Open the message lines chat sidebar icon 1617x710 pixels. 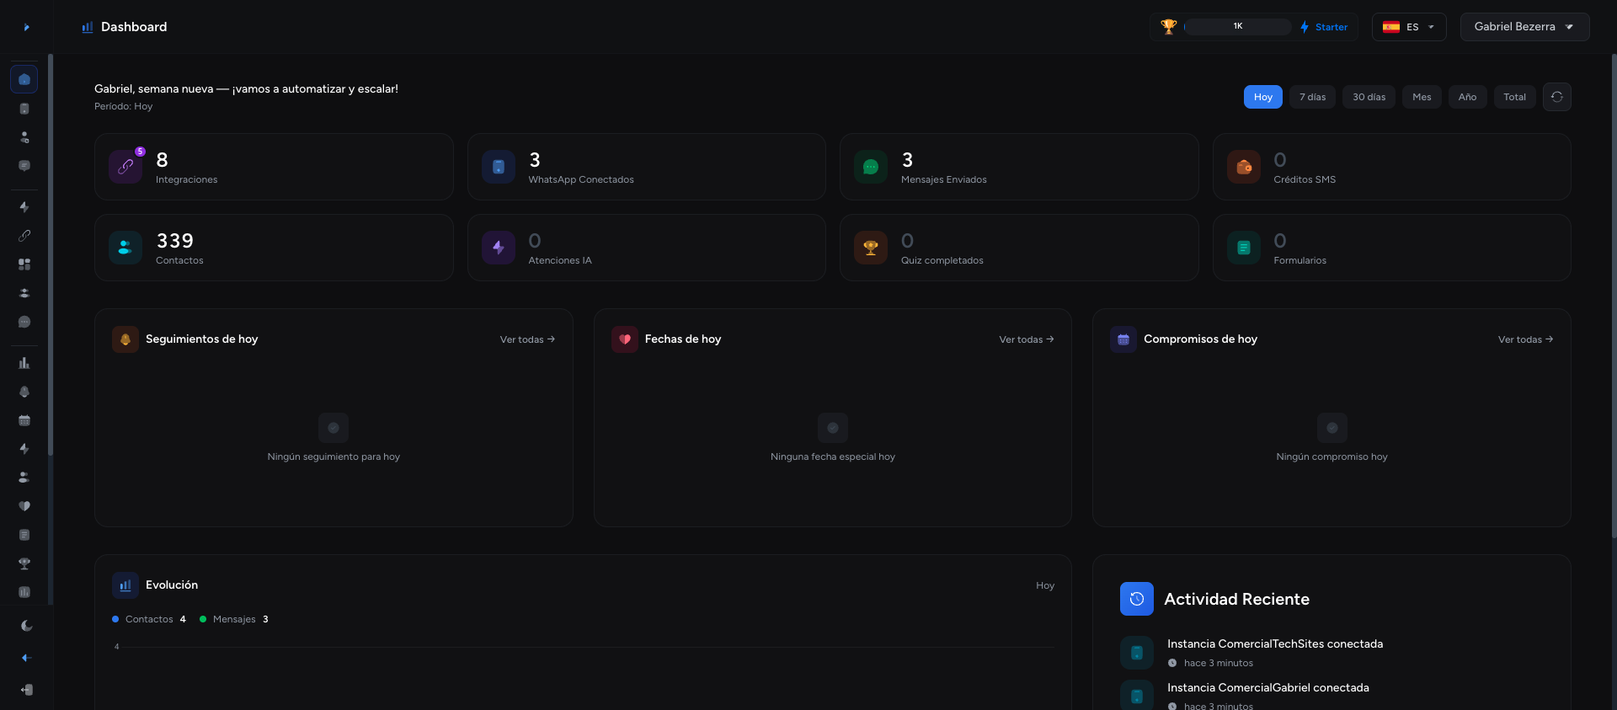[24, 166]
